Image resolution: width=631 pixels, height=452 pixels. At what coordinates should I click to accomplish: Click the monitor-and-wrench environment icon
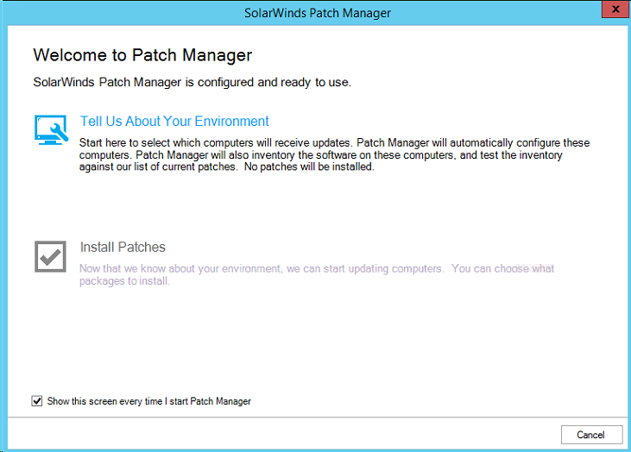(x=51, y=130)
